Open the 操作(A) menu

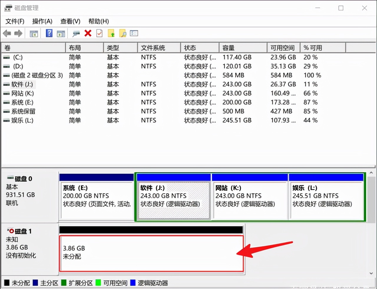pos(42,21)
